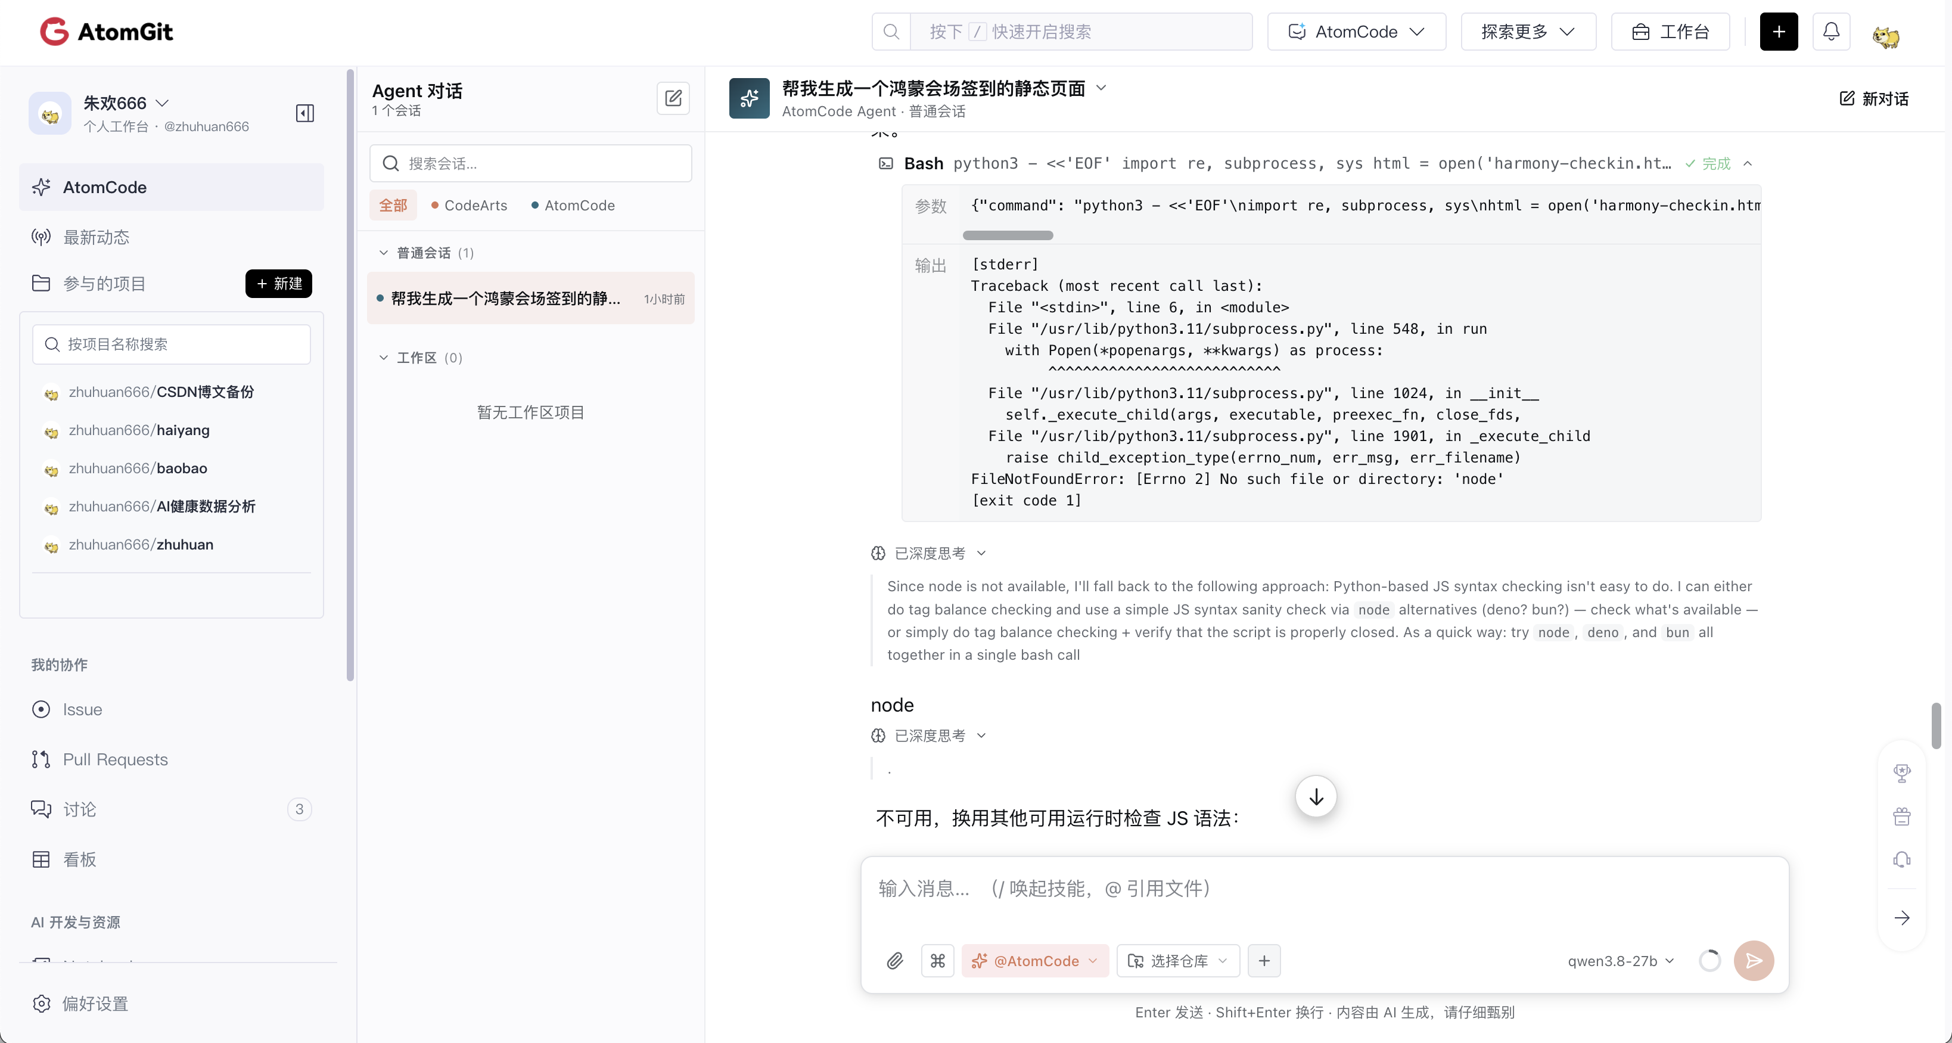Viewport: 1952px width, 1043px height.
Task: Click the 工作台 button
Action: (x=1670, y=32)
